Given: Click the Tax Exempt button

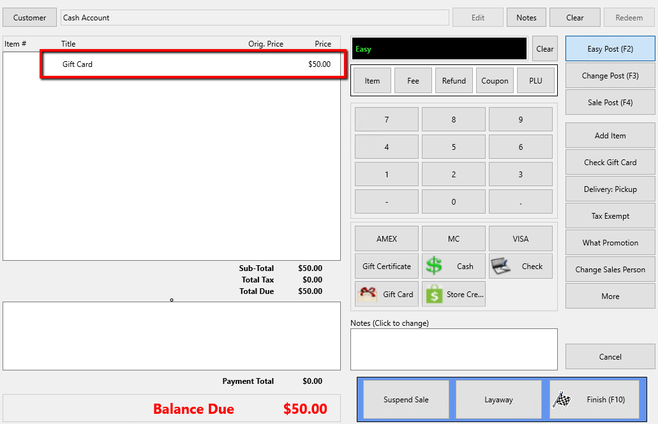Looking at the screenshot, I should click(x=610, y=216).
